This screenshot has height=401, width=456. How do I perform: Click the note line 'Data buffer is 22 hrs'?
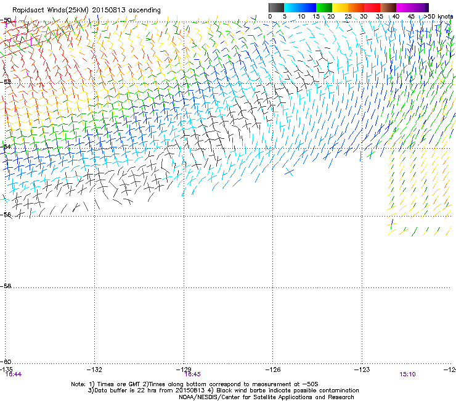pyautogui.click(x=223, y=391)
